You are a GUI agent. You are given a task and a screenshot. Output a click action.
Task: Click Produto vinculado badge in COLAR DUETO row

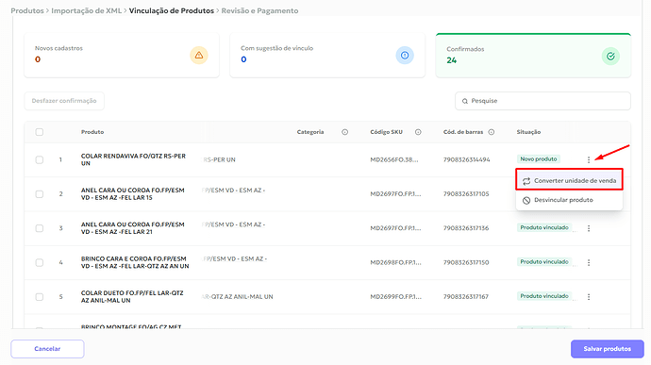[x=544, y=296]
